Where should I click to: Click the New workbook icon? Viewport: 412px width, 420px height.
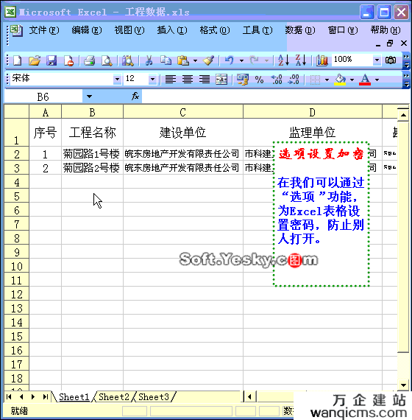[x=18, y=60]
